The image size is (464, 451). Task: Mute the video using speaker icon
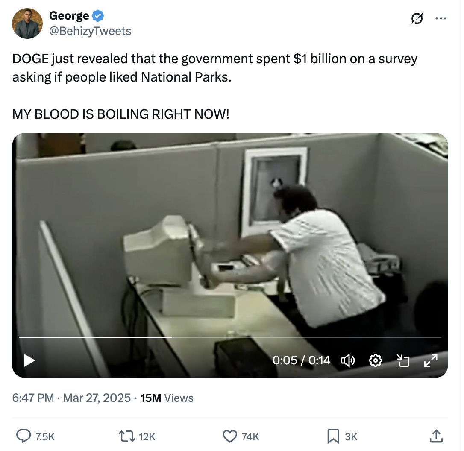348,360
